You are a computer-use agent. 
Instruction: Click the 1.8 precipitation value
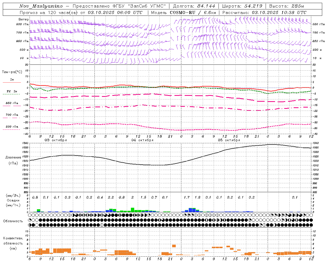[x=197, y=198]
